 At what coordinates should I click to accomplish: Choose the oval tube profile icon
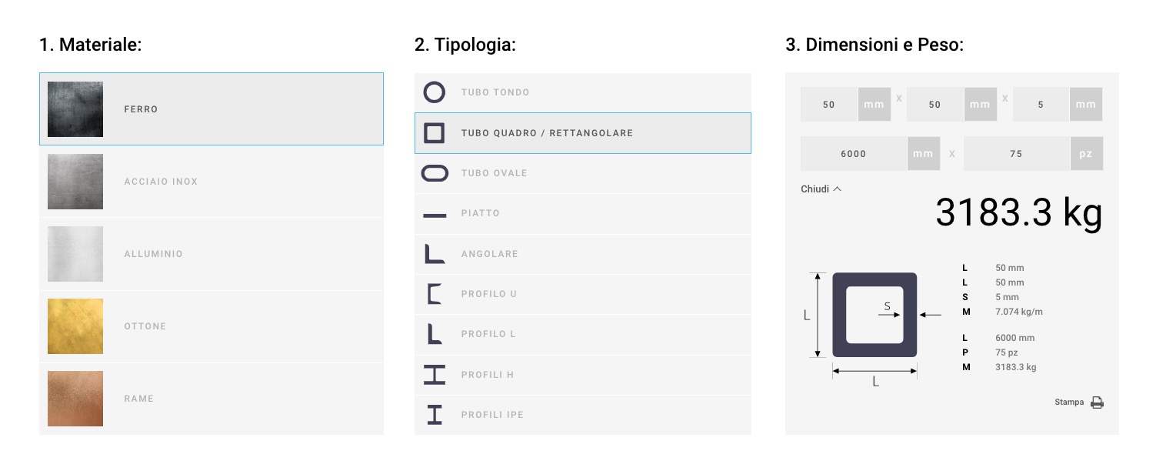point(435,173)
